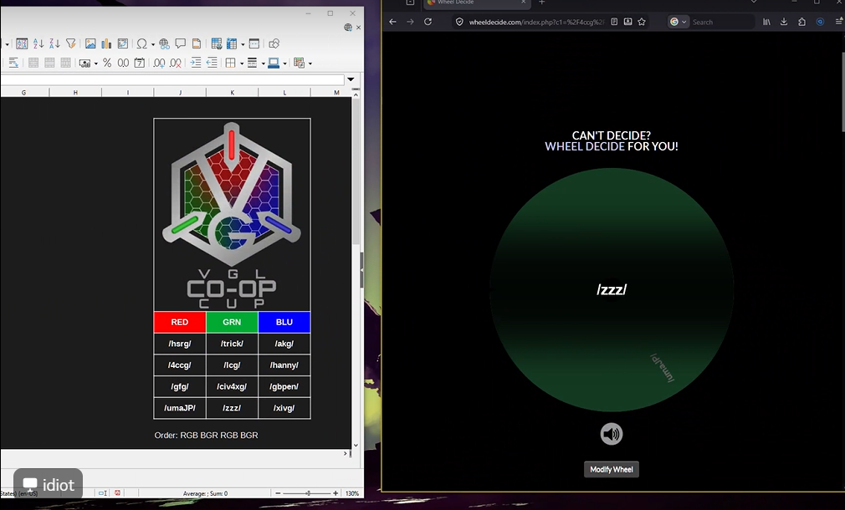Click the border style lines icon
The image size is (845, 510).
[x=252, y=63]
